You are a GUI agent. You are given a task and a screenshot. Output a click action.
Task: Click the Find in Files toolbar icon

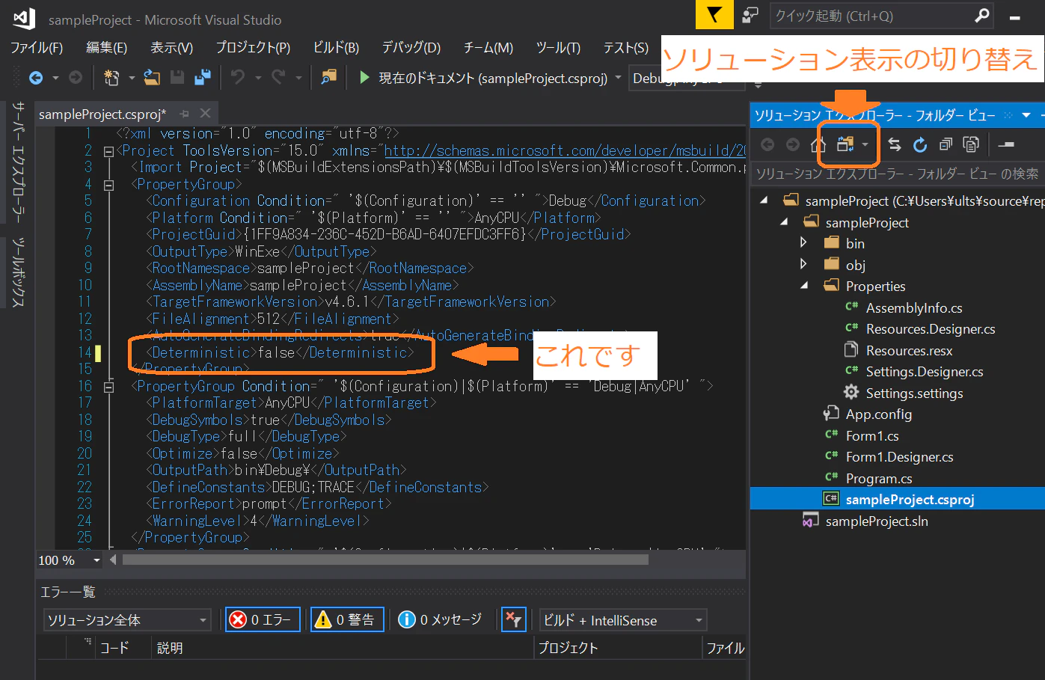[x=328, y=77]
